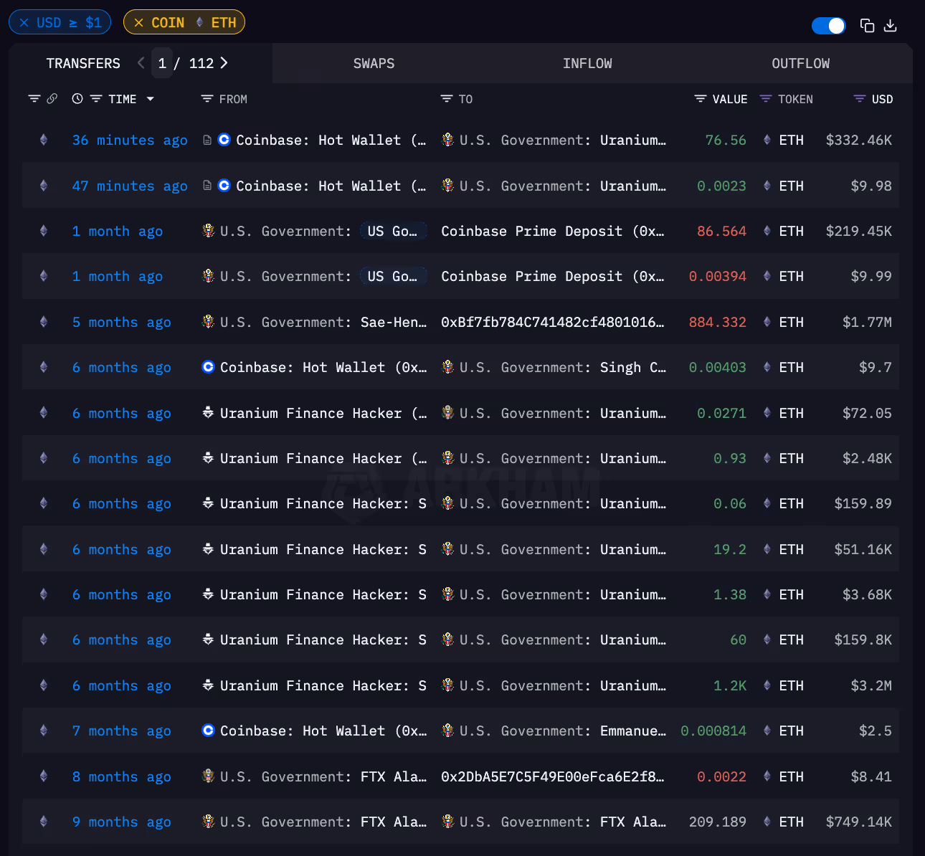Click the contract icon in the 36 minutes row
This screenshot has width=925, height=856.
tap(207, 141)
